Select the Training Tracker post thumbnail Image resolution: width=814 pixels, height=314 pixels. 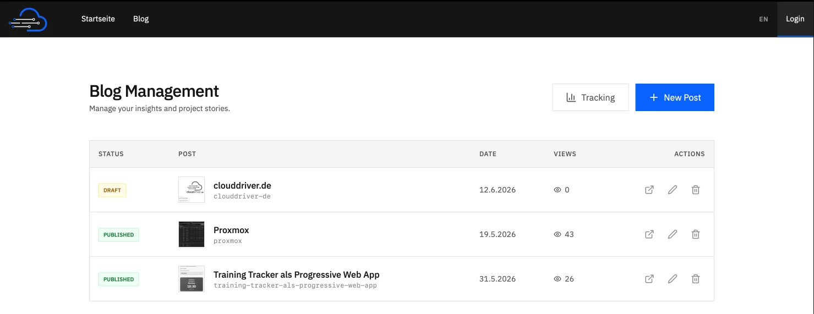point(192,279)
